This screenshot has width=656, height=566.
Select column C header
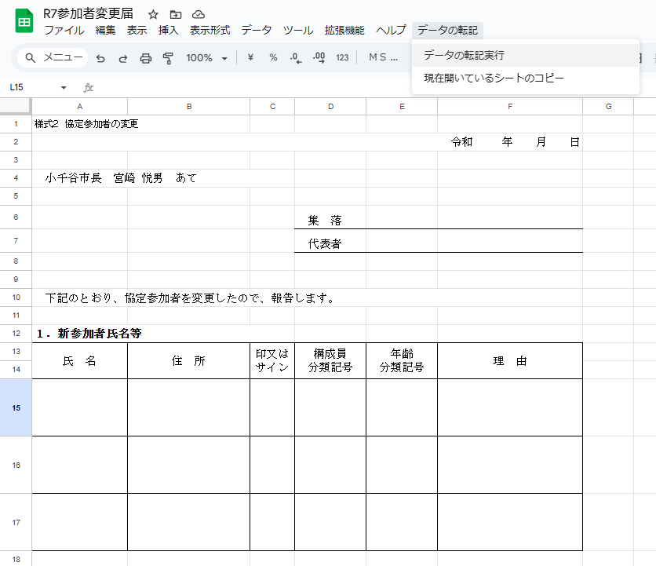click(x=272, y=106)
